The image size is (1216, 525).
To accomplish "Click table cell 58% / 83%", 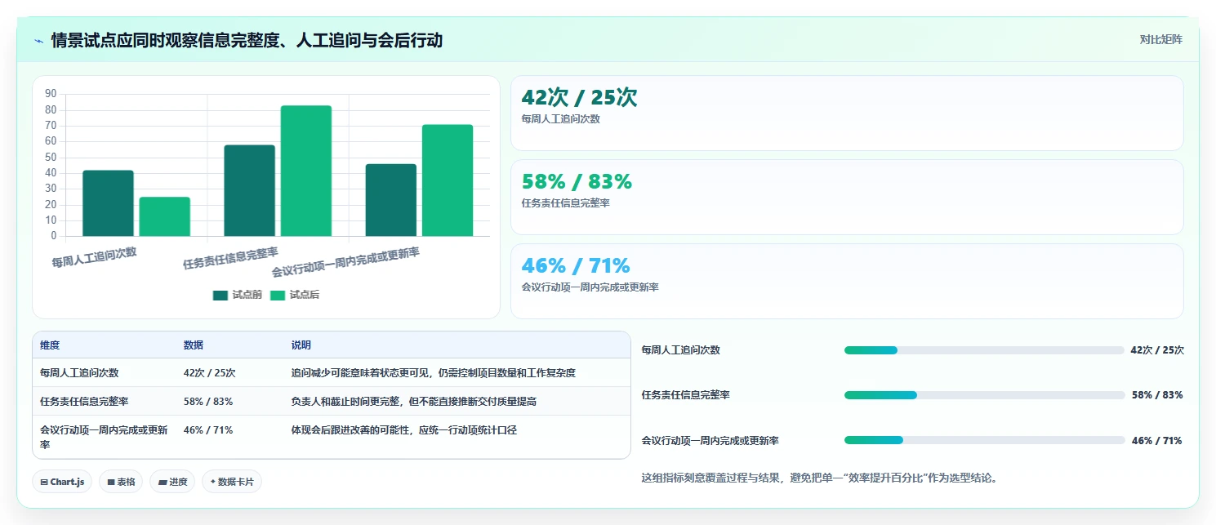I will click(208, 402).
